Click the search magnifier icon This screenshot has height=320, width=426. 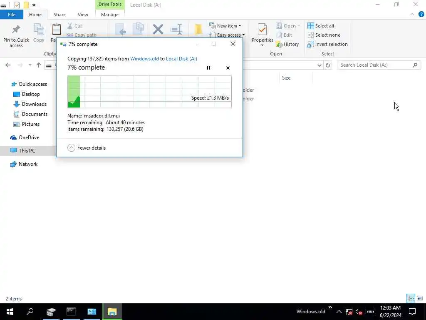click(x=415, y=65)
